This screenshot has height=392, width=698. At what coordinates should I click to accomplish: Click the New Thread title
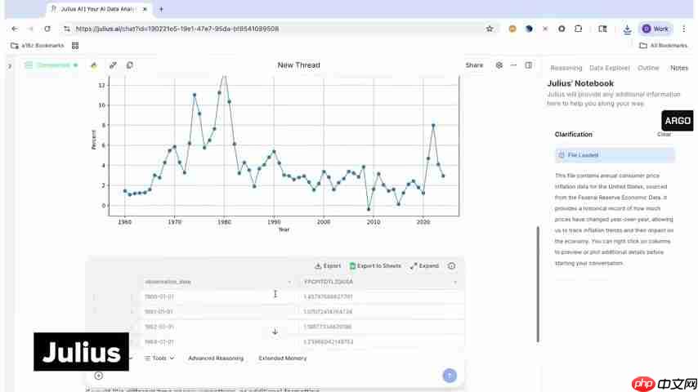[298, 65]
